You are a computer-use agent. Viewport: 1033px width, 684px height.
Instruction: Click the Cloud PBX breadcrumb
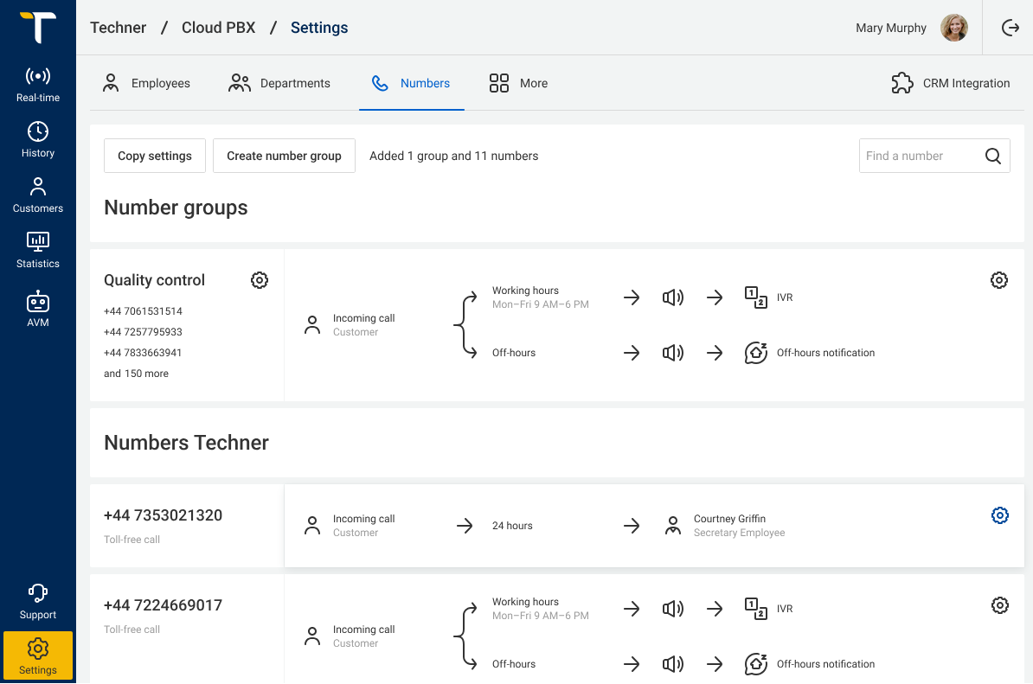[218, 28]
